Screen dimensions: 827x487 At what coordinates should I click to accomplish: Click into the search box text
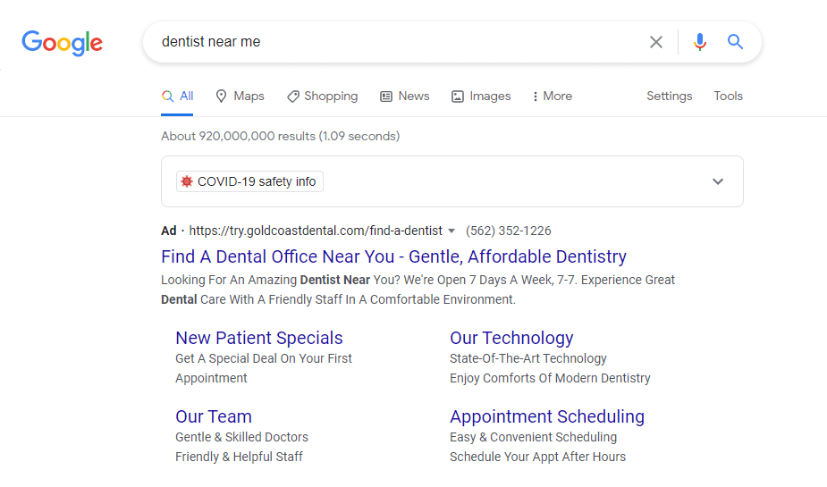click(211, 42)
